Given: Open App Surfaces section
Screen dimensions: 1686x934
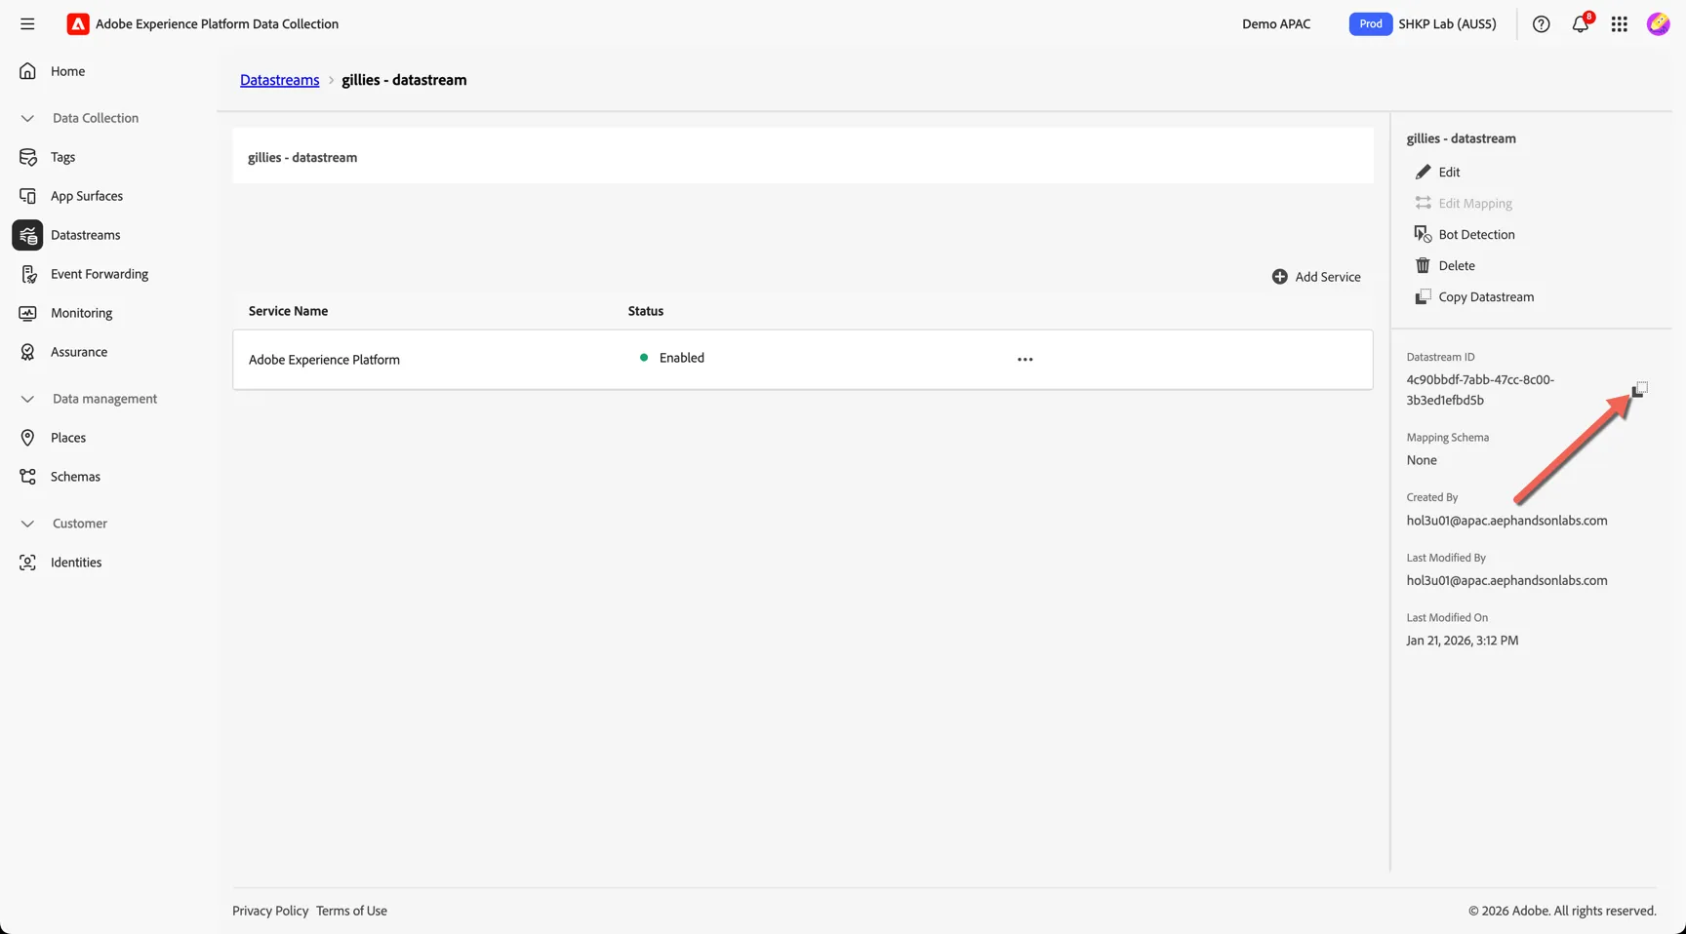Looking at the screenshot, I should coord(87,196).
